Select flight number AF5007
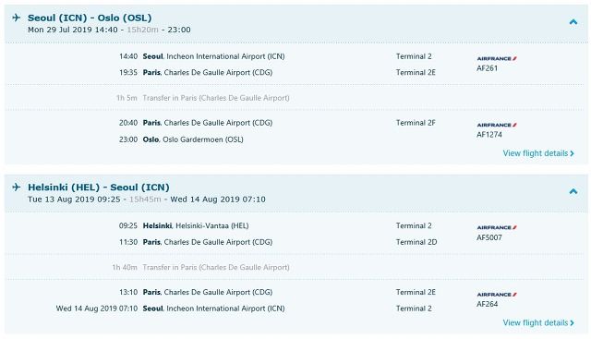 click(489, 237)
